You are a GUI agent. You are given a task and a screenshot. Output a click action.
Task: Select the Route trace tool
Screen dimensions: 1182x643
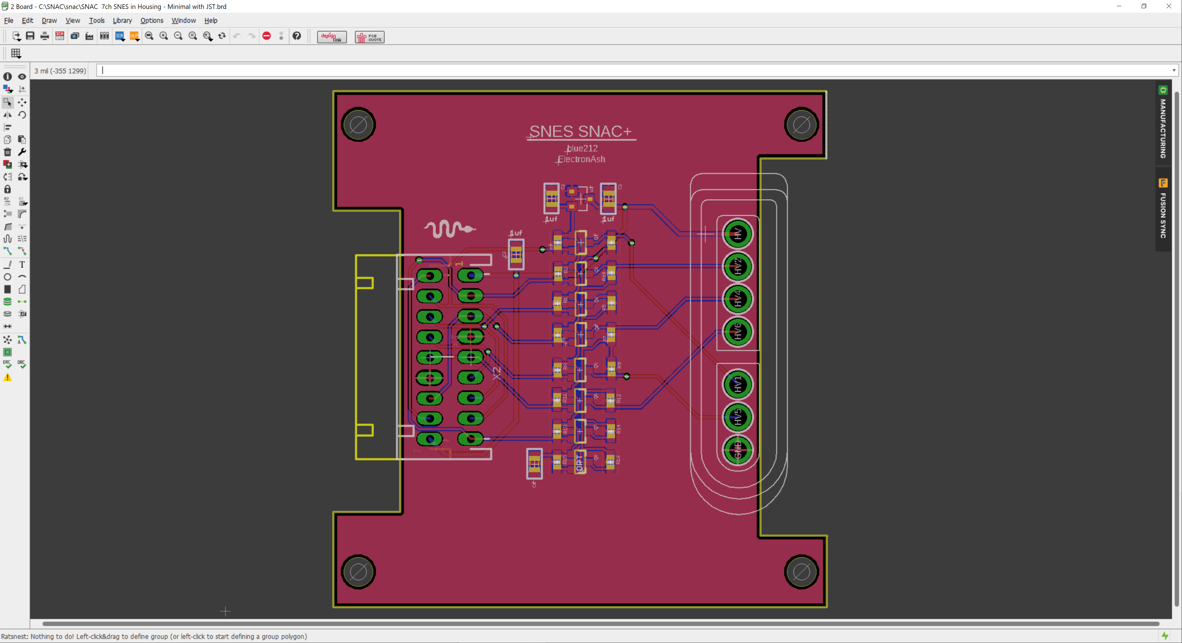coord(7,251)
